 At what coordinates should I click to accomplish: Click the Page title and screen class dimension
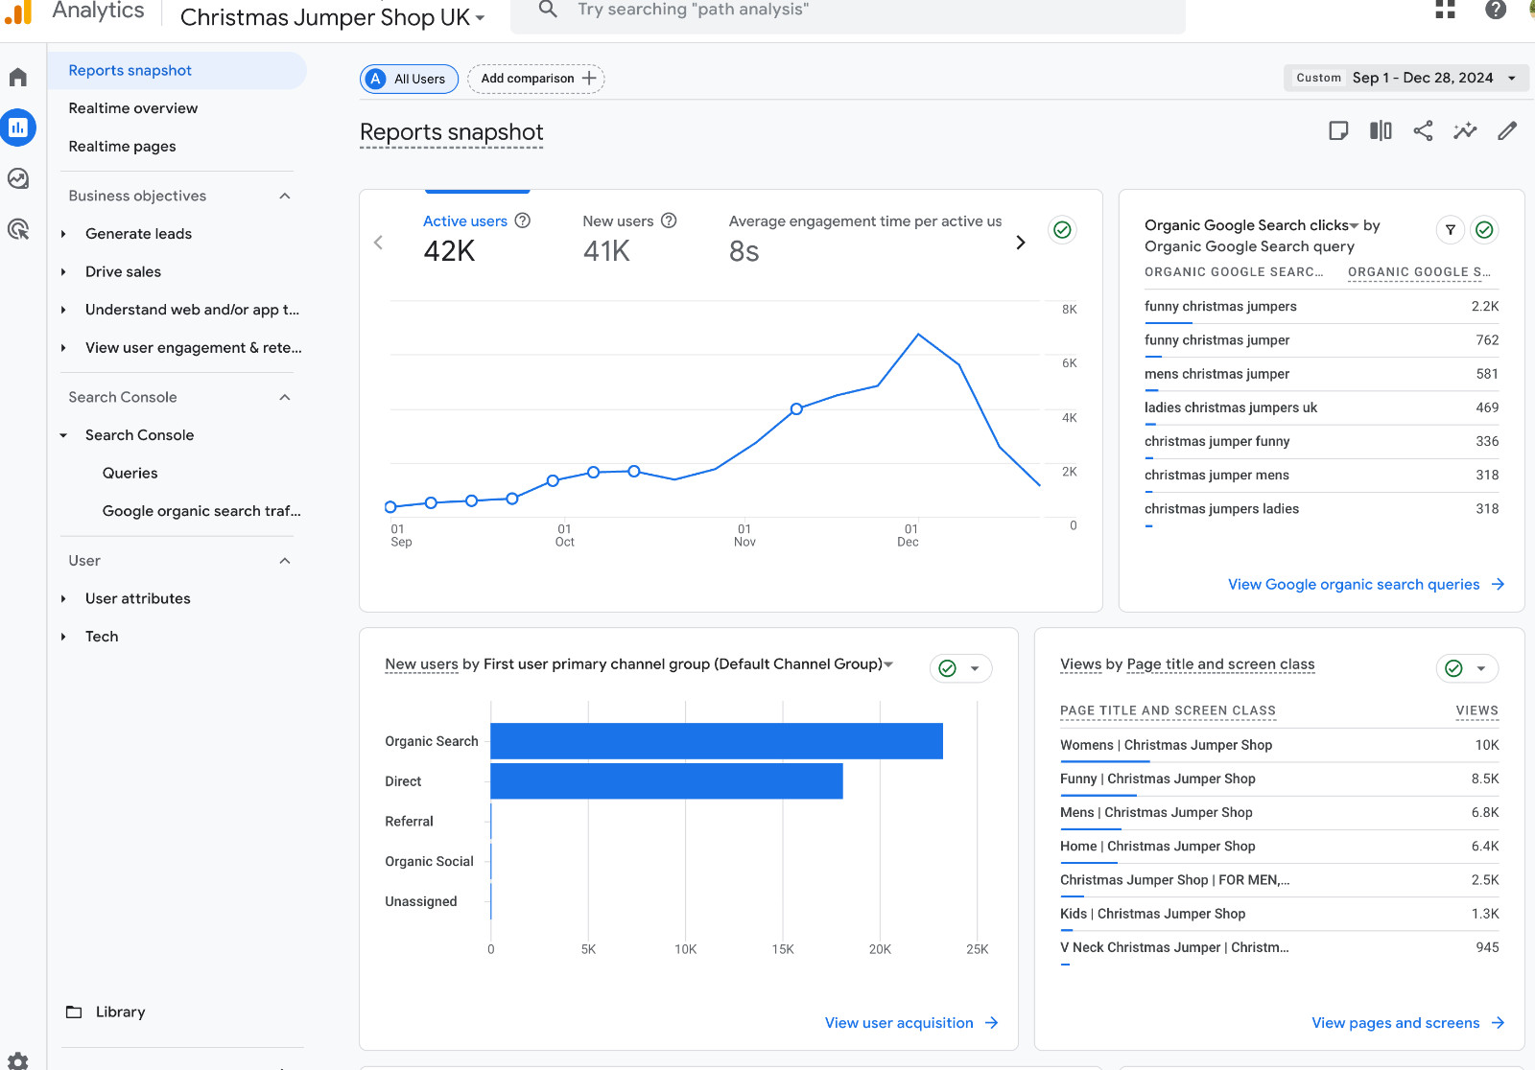pos(1220,664)
